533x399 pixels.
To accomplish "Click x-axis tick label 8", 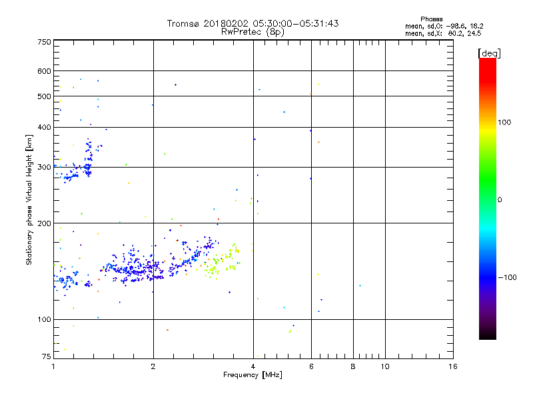I will pyautogui.click(x=353, y=366).
